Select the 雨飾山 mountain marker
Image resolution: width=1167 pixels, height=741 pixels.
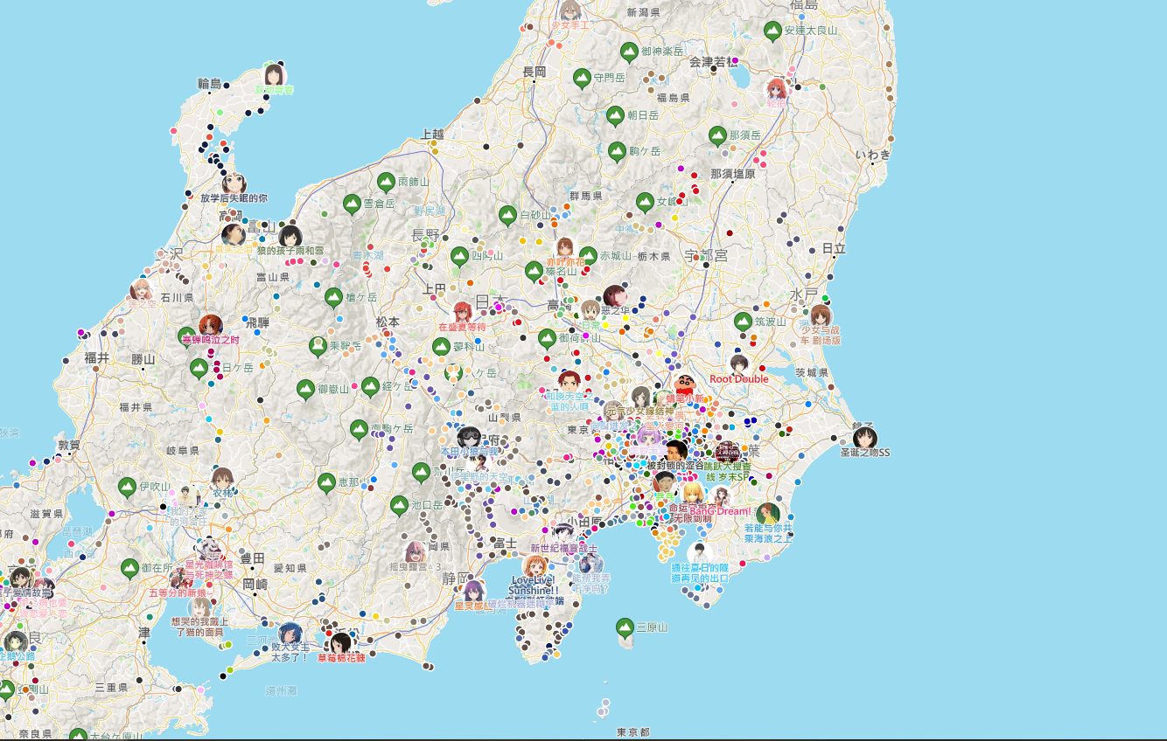(x=386, y=183)
